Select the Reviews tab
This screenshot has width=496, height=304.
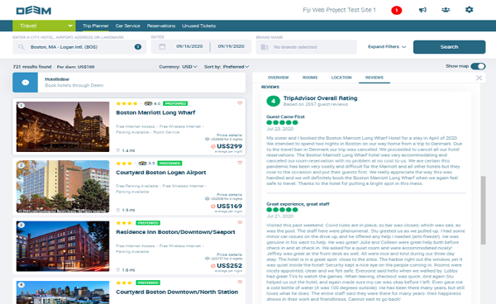pos(374,78)
